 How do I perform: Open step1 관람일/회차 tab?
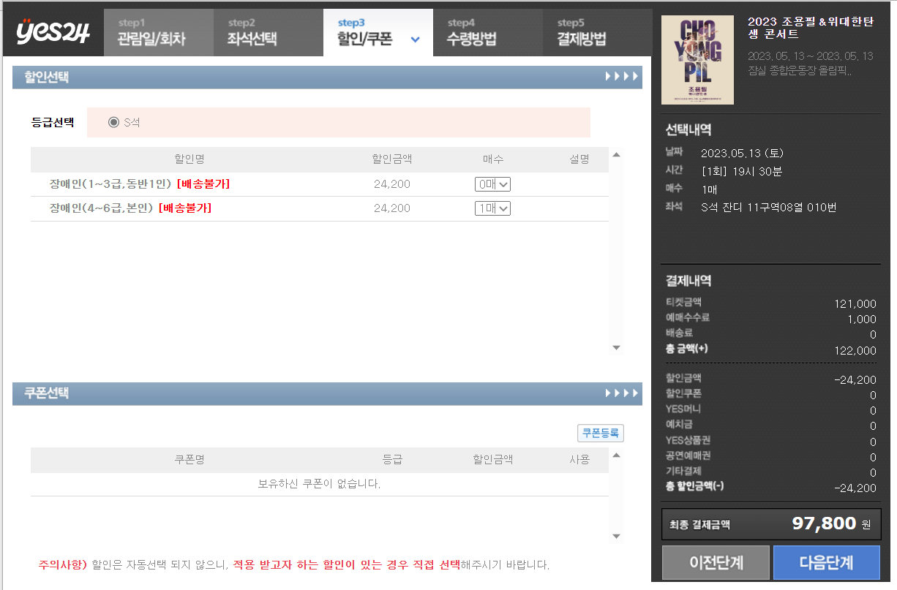[x=158, y=32]
